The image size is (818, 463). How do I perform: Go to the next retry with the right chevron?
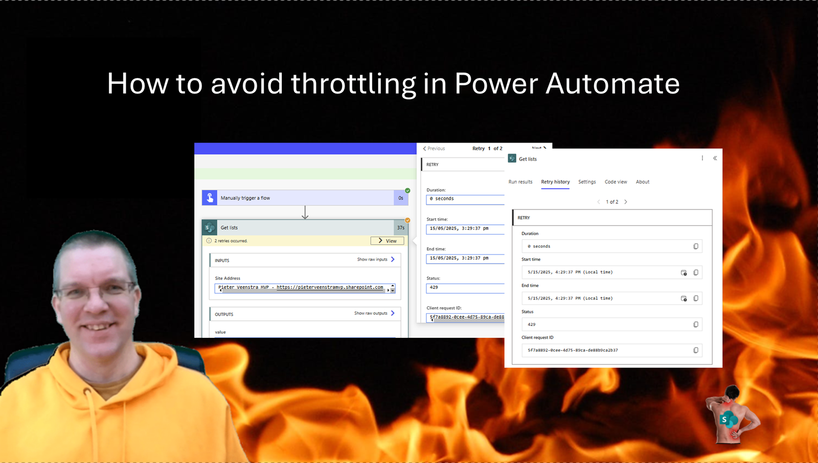[626, 202]
